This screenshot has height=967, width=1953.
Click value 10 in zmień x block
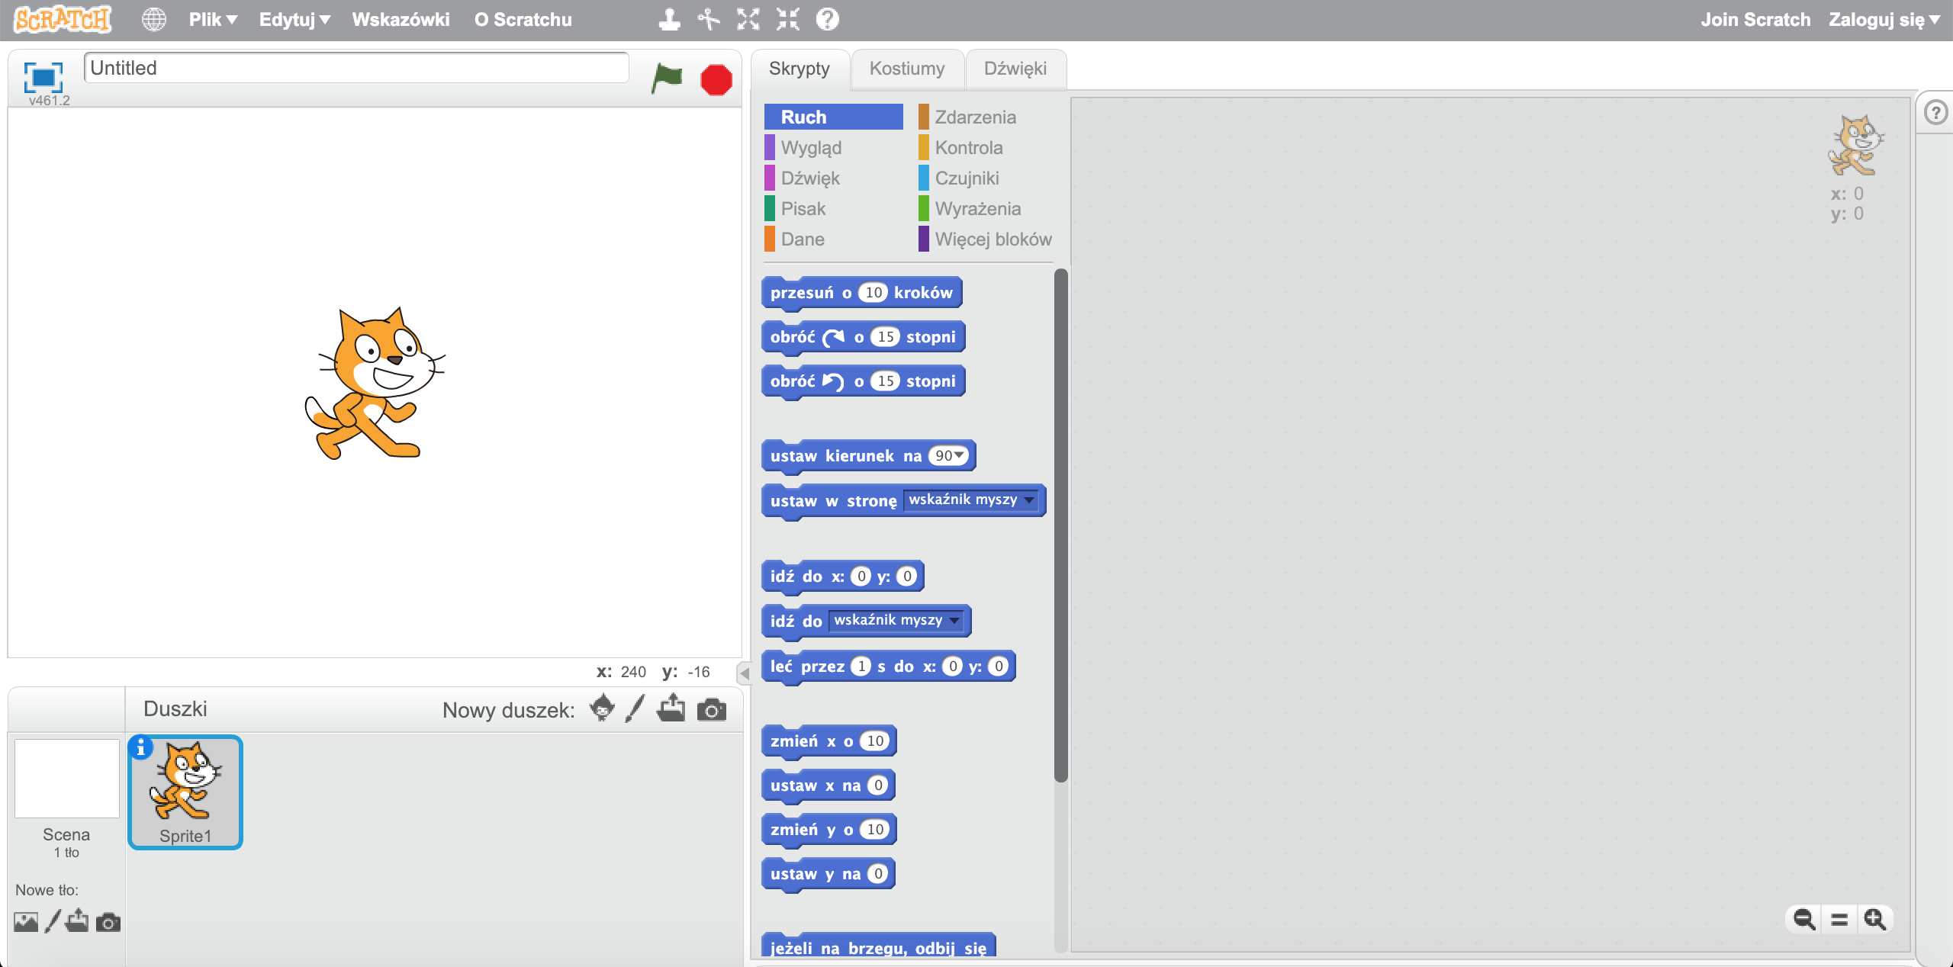pyautogui.click(x=874, y=741)
